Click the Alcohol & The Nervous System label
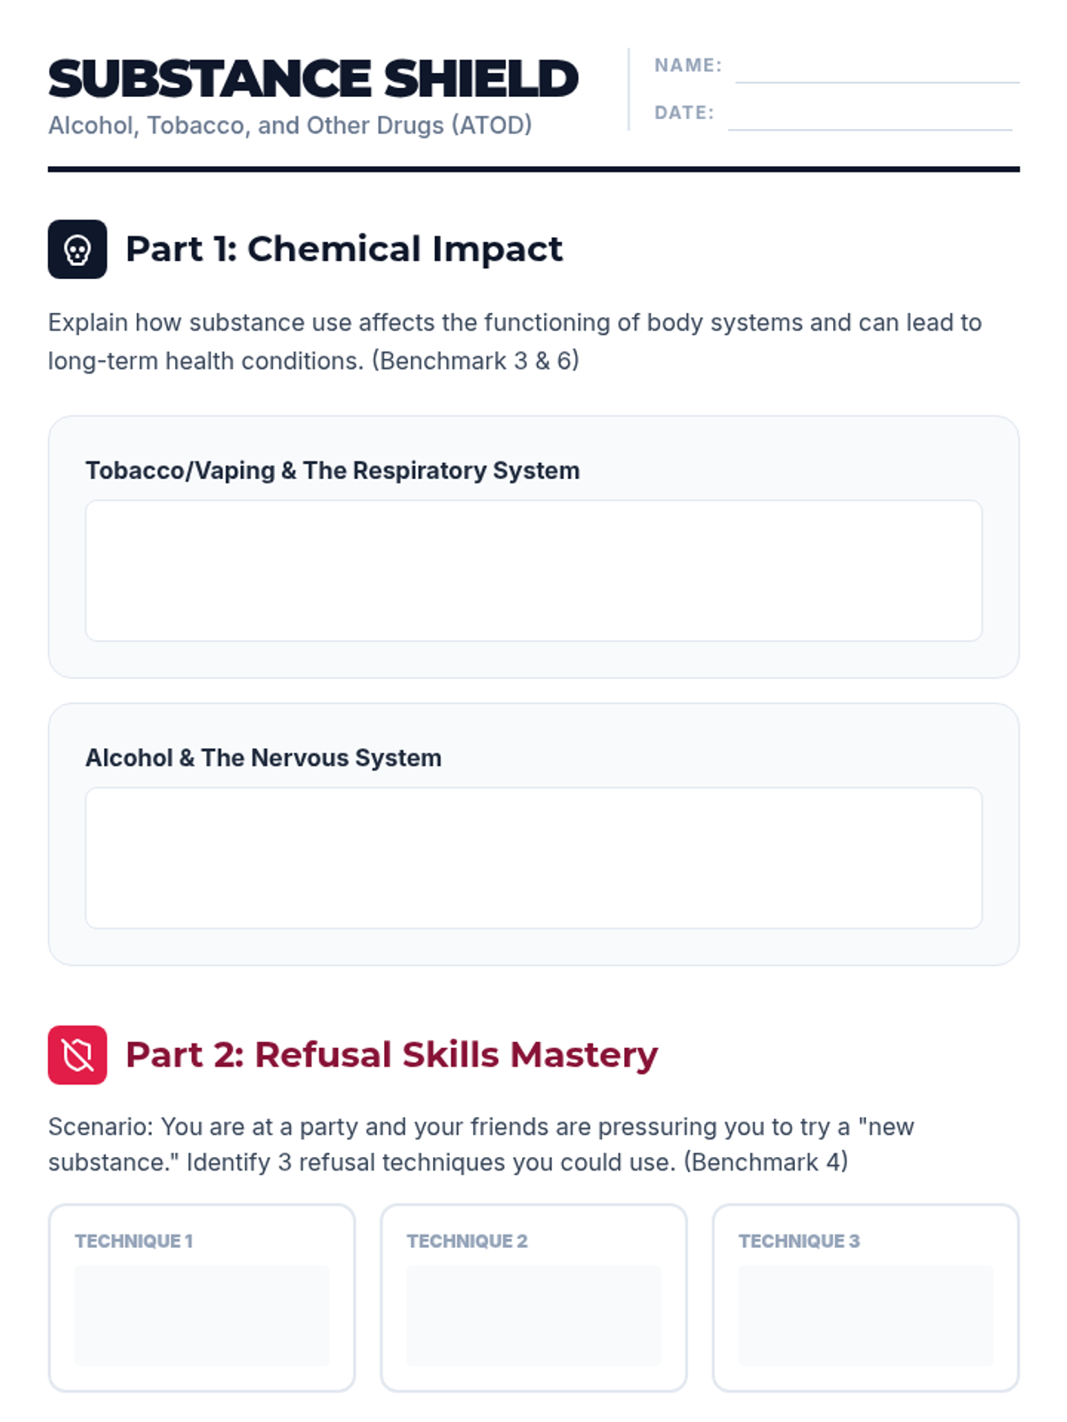The width and height of the screenshot is (1067, 1422). (263, 758)
